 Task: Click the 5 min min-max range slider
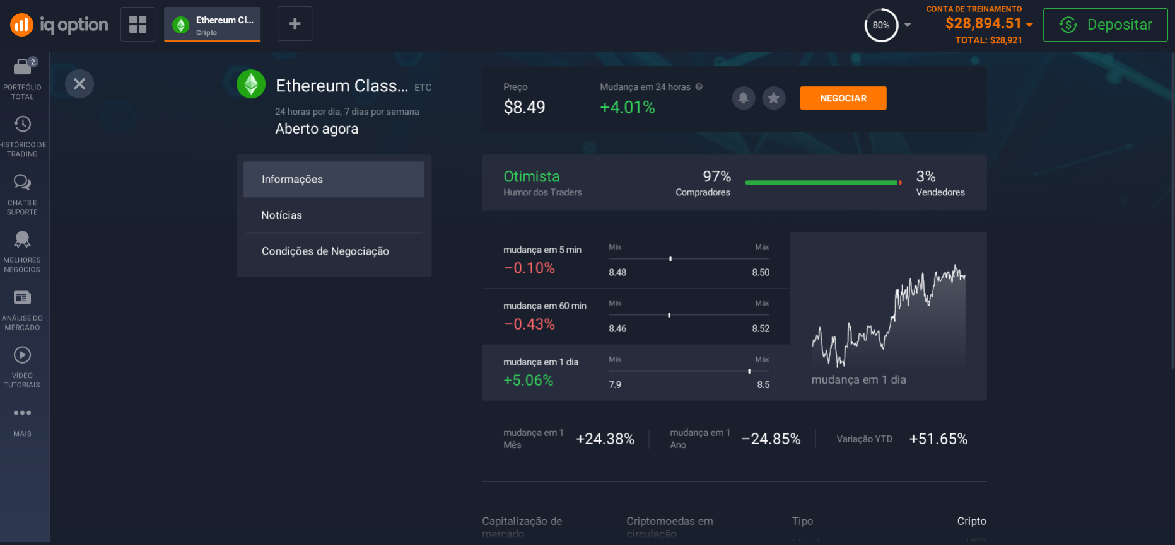[x=689, y=259]
